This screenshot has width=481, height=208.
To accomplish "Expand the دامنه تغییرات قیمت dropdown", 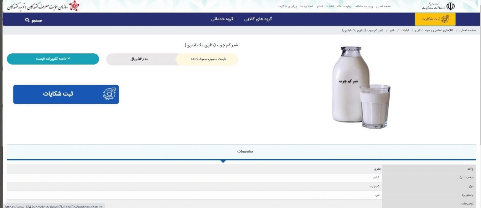I will (x=53, y=59).
